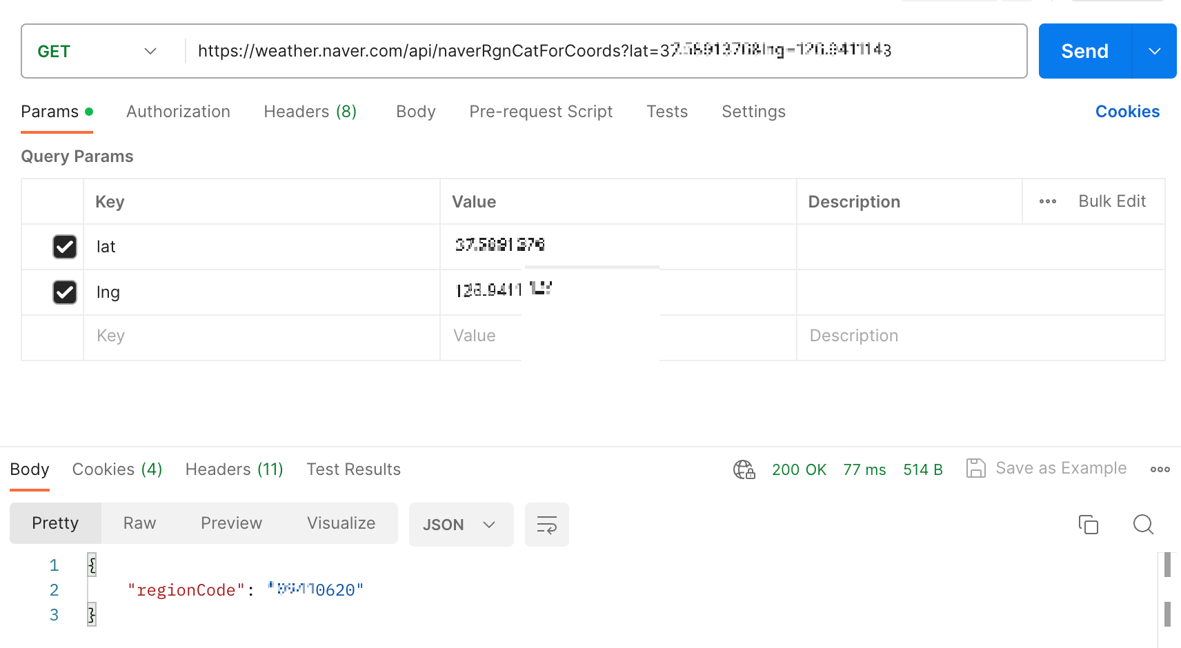Select the Visualize view

click(341, 523)
